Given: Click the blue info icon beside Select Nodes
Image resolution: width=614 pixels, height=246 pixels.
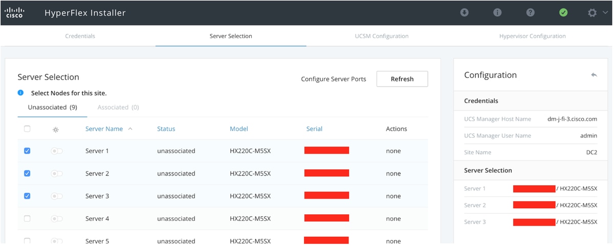Looking at the screenshot, I should (21, 93).
